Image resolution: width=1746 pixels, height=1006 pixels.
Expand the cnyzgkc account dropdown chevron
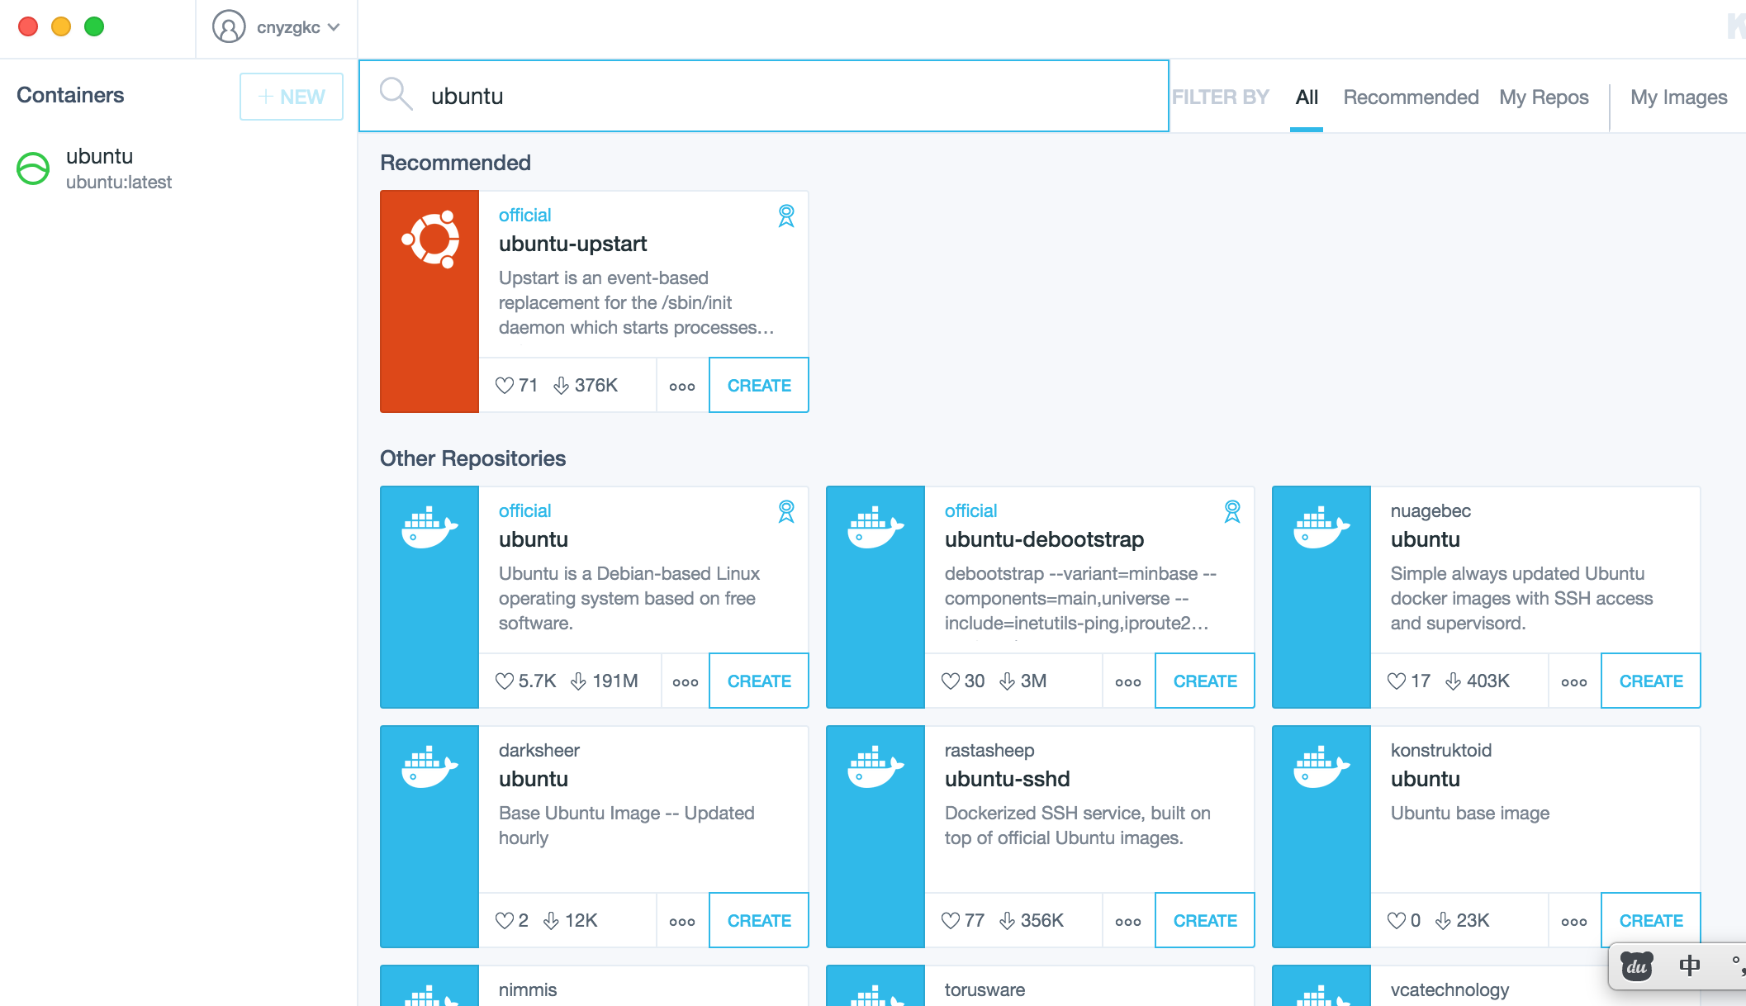[334, 27]
